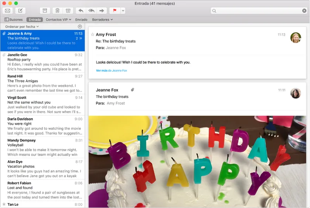310x208 pixels.
Task: Toggle the message filter button
Action: tap(80, 26)
